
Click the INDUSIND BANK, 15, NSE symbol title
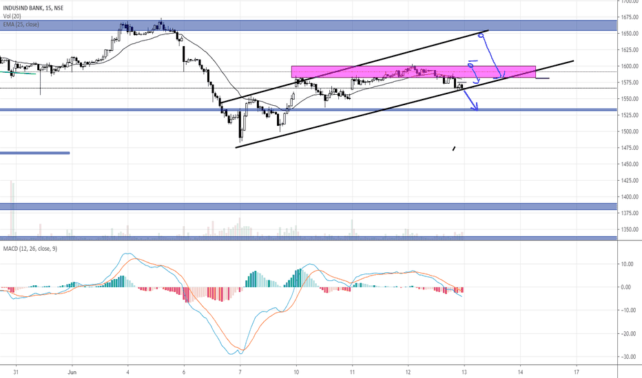tap(33, 8)
